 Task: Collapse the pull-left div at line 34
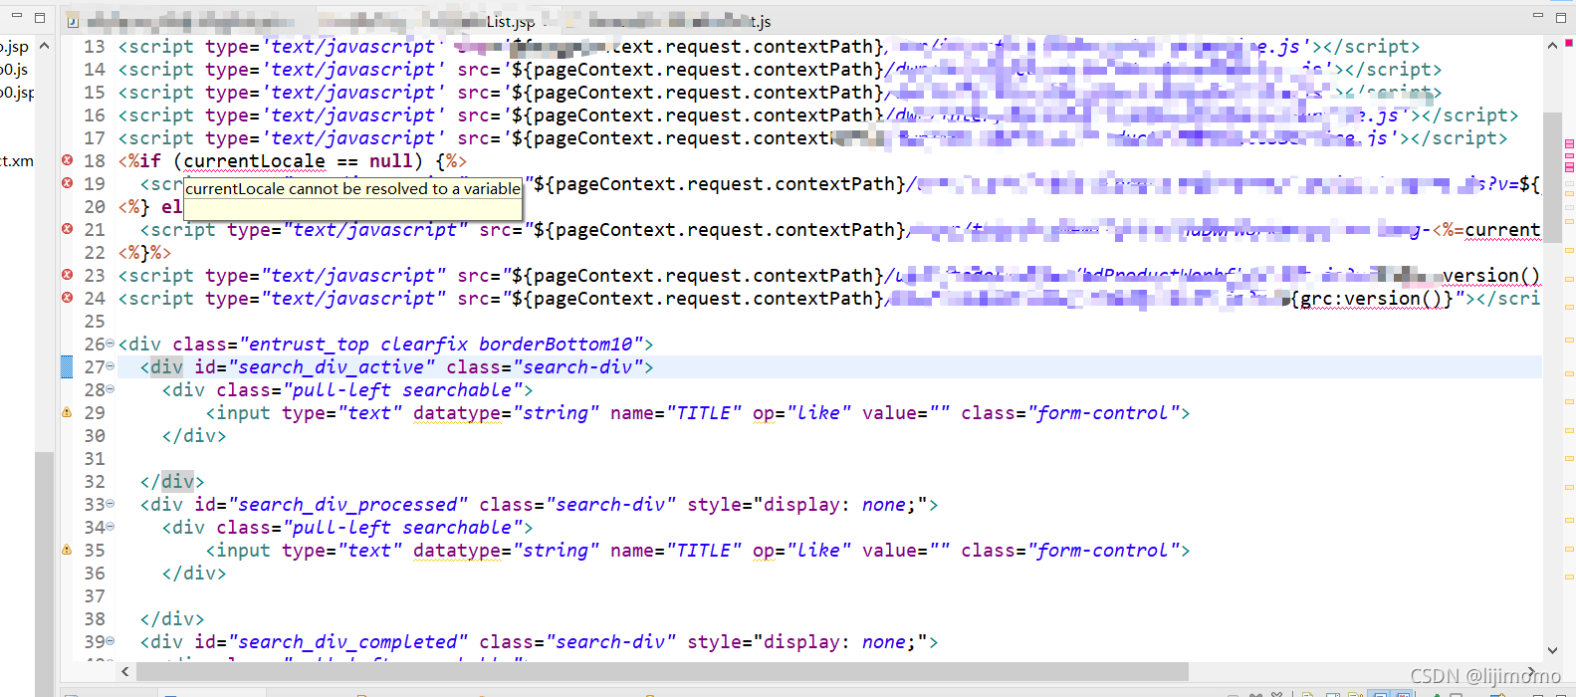point(110,527)
